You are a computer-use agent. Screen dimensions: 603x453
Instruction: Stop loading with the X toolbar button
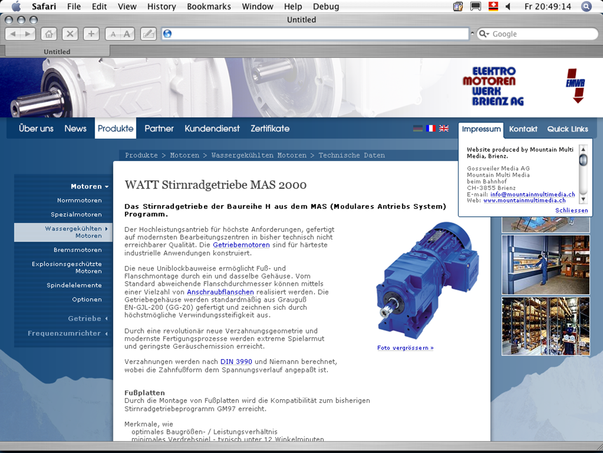click(x=70, y=34)
